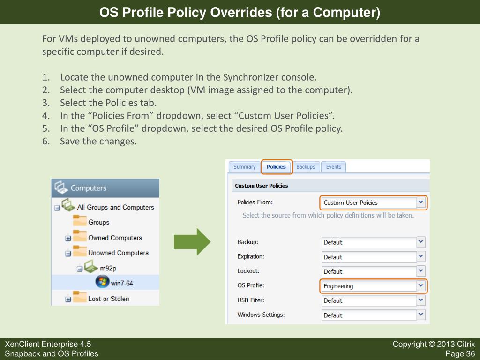Click the Custom User Policies section heading
The height and width of the screenshot is (360, 480).
coord(262,186)
